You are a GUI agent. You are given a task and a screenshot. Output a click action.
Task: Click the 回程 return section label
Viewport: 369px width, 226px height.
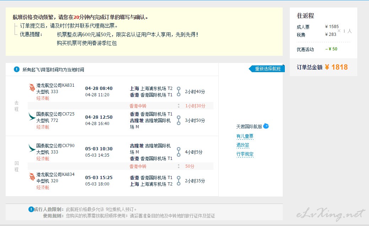pos(16,166)
